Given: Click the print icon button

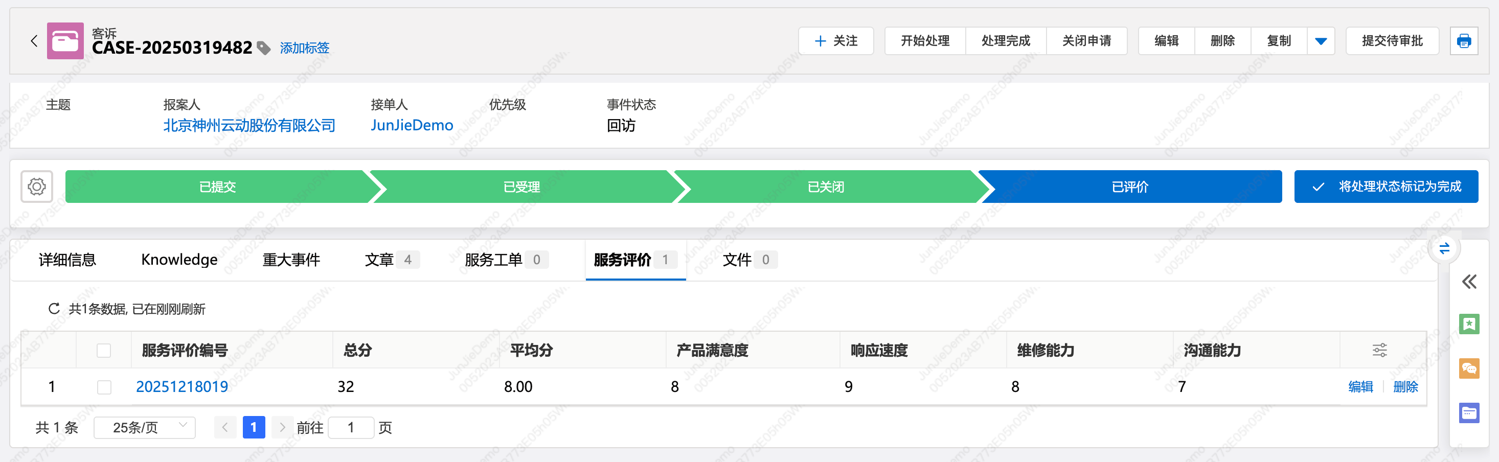Looking at the screenshot, I should (x=1464, y=41).
